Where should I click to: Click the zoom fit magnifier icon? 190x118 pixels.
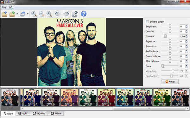[x=49, y=14]
